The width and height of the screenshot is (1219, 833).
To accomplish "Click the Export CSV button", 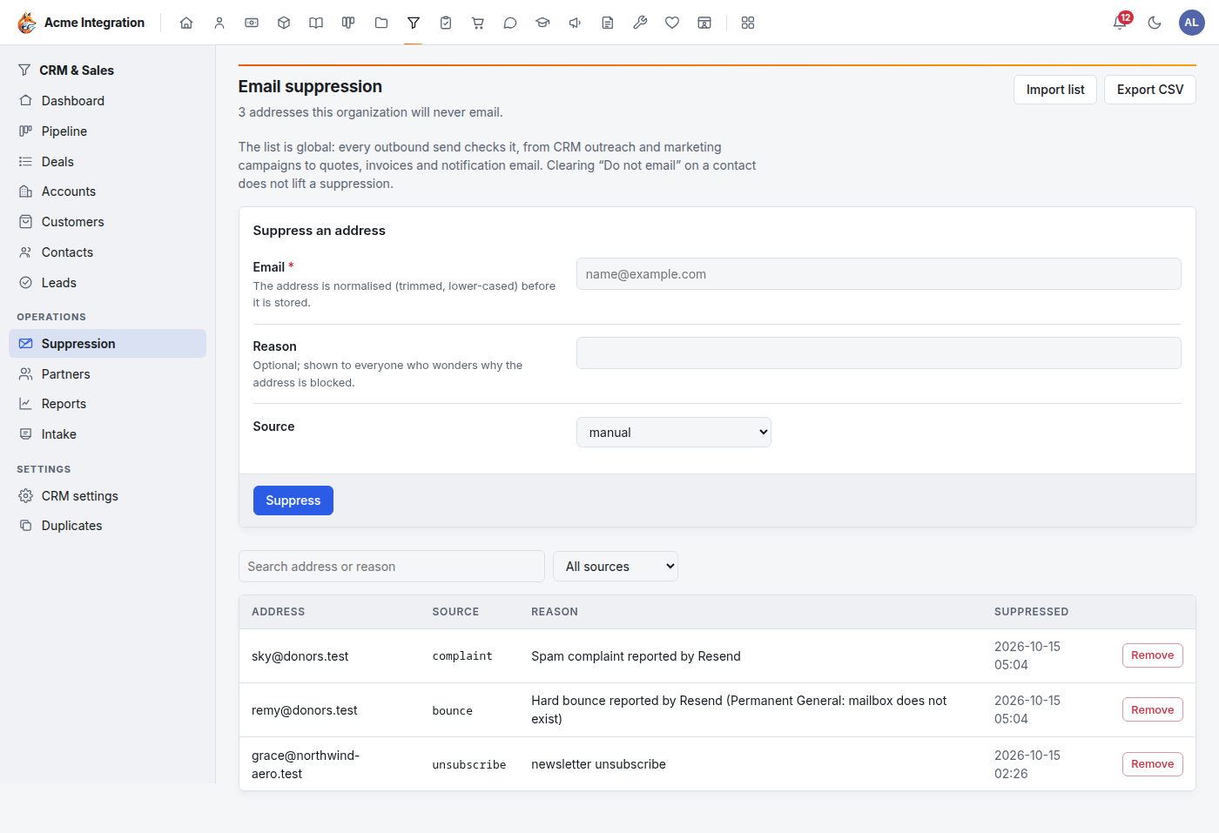I will point(1150,90).
